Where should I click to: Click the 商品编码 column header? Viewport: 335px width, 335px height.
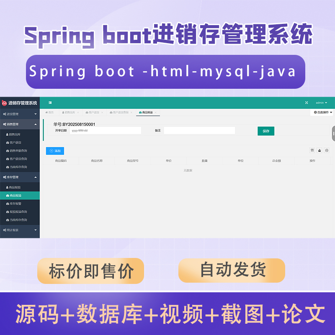[61, 161]
